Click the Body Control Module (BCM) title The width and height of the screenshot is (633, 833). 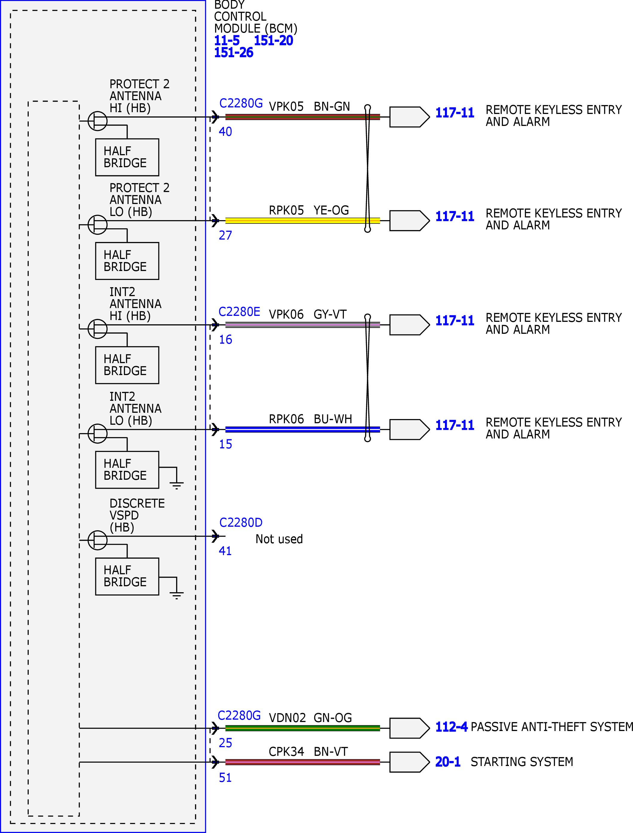[x=256, y=16]
